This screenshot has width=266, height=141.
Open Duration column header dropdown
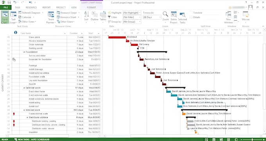[82, 33]
